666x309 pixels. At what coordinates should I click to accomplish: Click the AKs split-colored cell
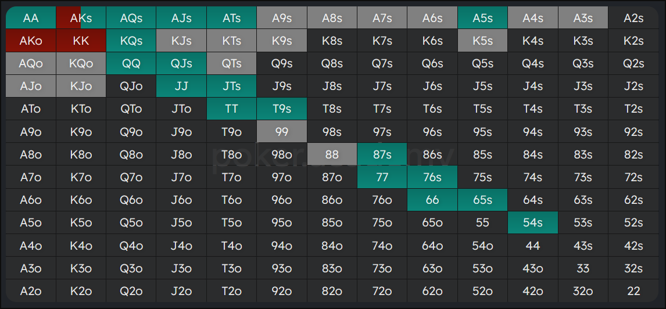81,18
